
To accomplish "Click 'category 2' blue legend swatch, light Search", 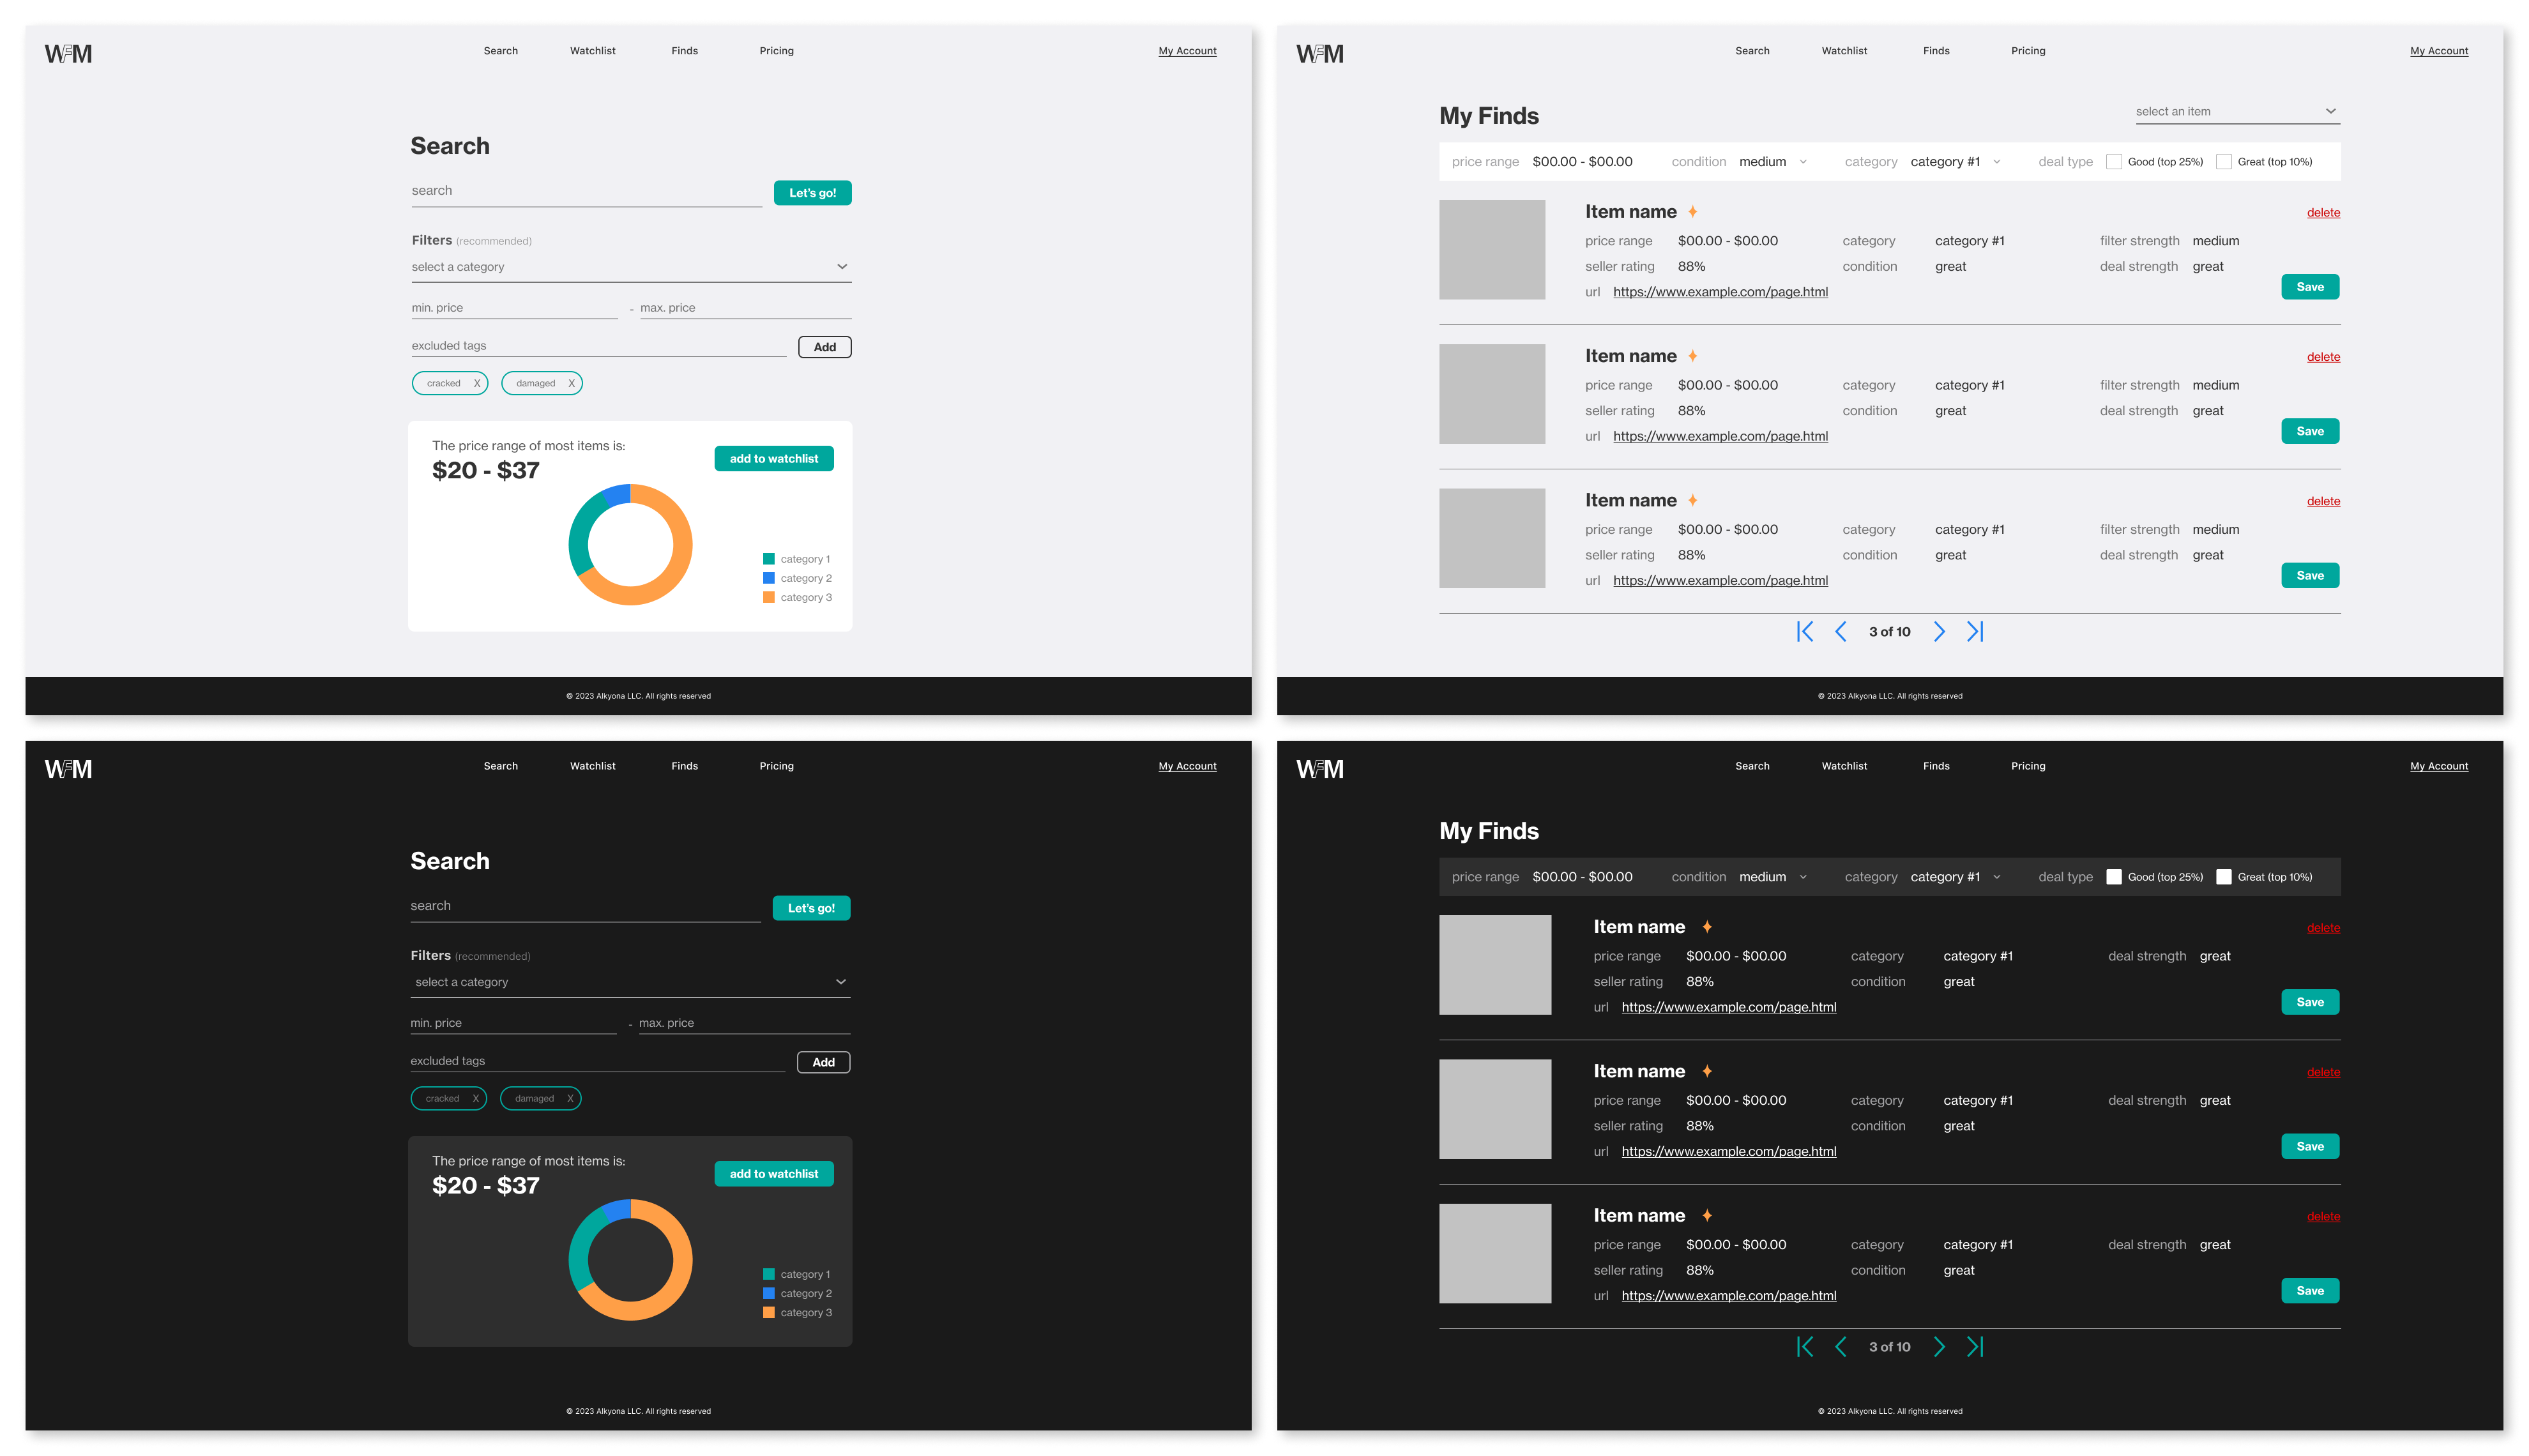I will click(x=769, y=578).
